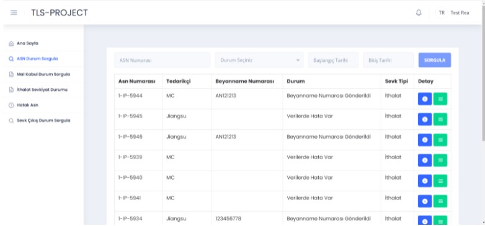
Task: Open Hatalı Asn menu item
Action: [x=27, y=105]
